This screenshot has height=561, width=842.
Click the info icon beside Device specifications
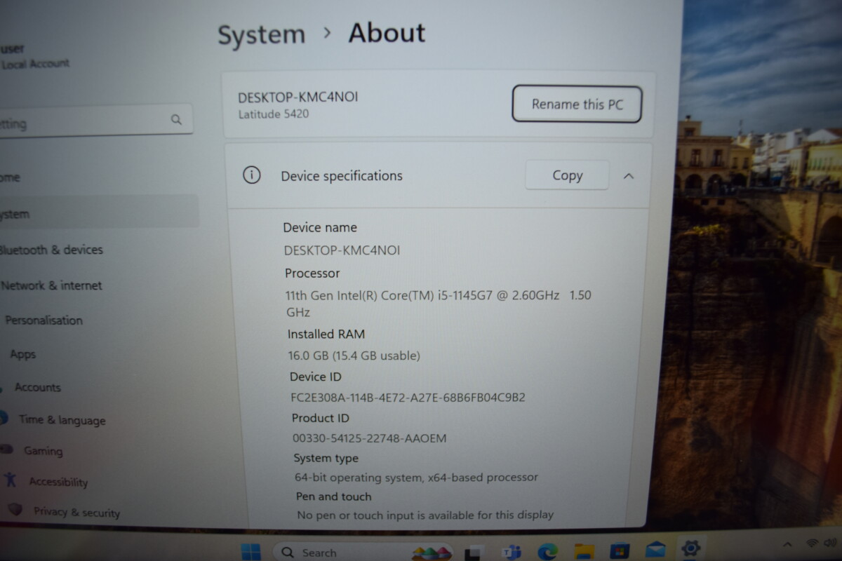coord(251,175)
